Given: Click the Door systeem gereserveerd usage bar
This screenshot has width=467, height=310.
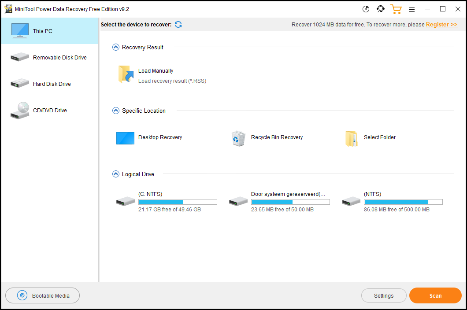Looking at the screenshot, I should (290, 202).
